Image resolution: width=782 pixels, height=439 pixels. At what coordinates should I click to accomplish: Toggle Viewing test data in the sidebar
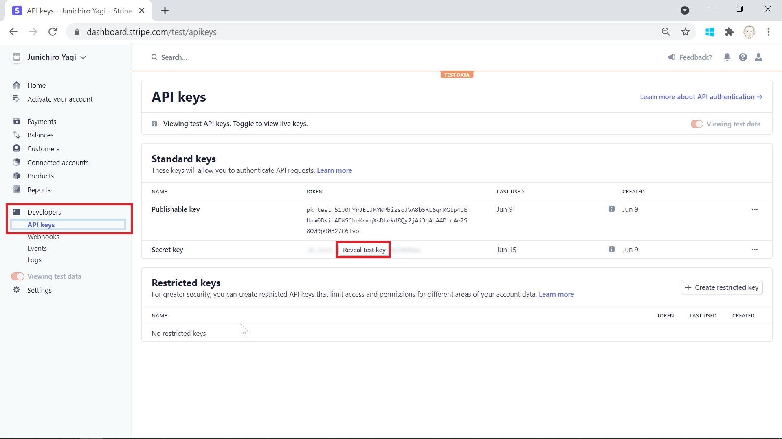coord(18,276)
